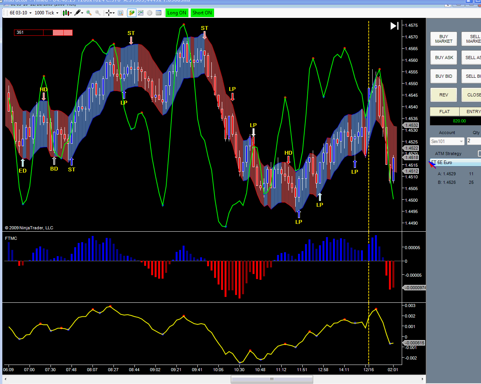Toggle the Short ON button
481x384 pixels.
click(202, 13)
